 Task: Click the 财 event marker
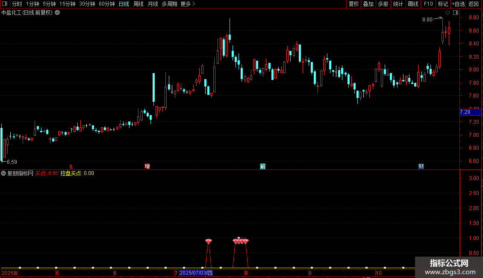(421, 166)
